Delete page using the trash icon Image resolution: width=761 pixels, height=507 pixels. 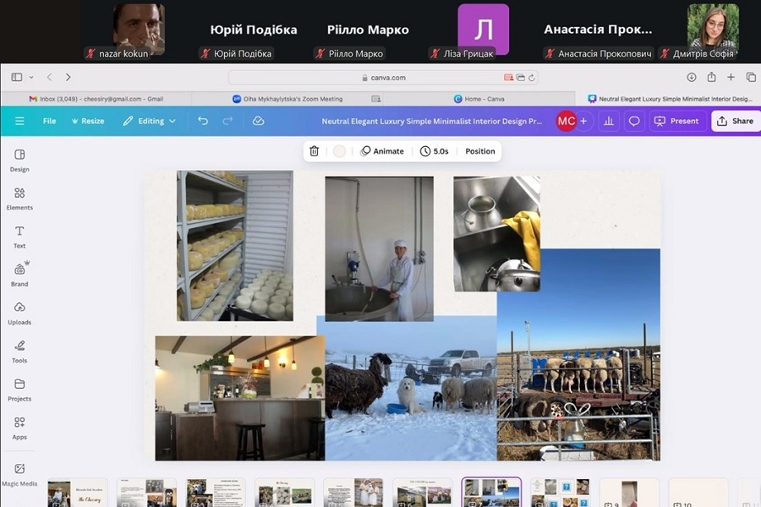[x=315, y=151]
